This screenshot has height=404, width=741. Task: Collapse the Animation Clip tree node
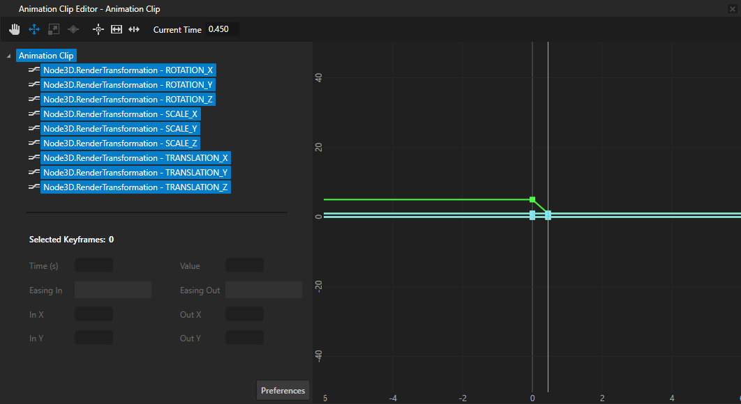(8, 55)
